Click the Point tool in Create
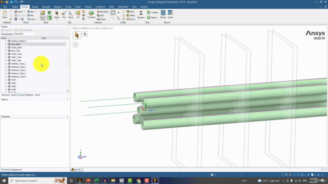Screen dimensions: 328x184 (118, 12)
